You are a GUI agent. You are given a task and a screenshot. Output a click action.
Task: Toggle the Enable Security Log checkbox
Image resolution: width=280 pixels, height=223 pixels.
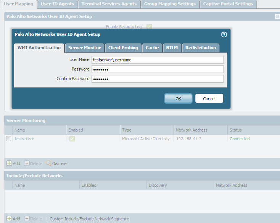pyautogui.click(x=149, y=27)
